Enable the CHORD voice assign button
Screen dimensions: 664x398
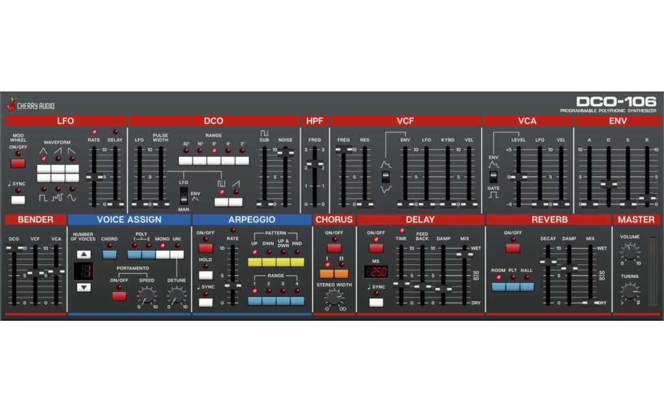pos(110,255)
